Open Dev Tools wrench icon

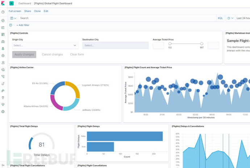[3, 98]
